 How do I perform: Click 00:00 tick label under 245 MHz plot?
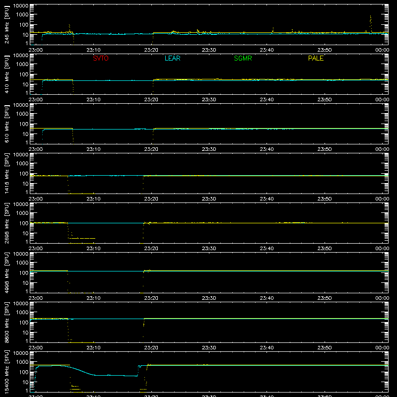coord(382,50)
